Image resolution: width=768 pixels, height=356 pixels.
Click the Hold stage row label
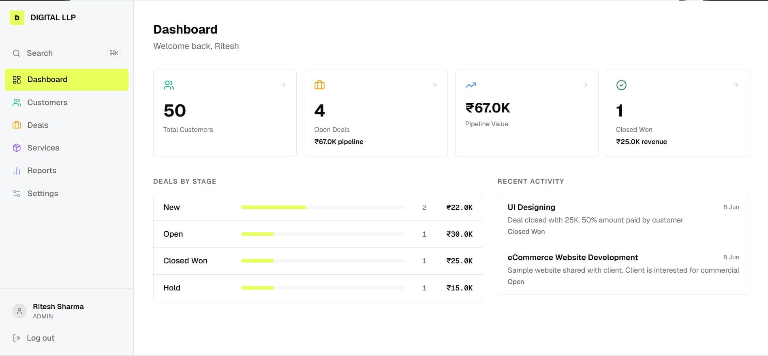[172, 288]
